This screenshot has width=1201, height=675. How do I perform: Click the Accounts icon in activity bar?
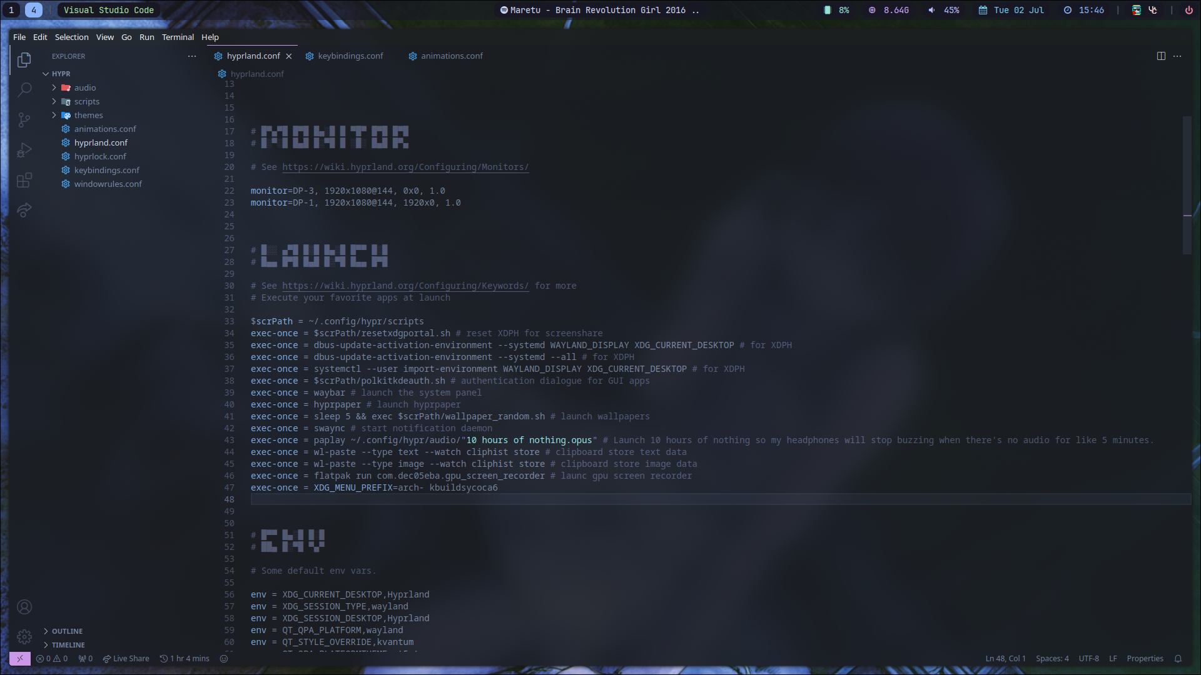[x=24, y=607]
